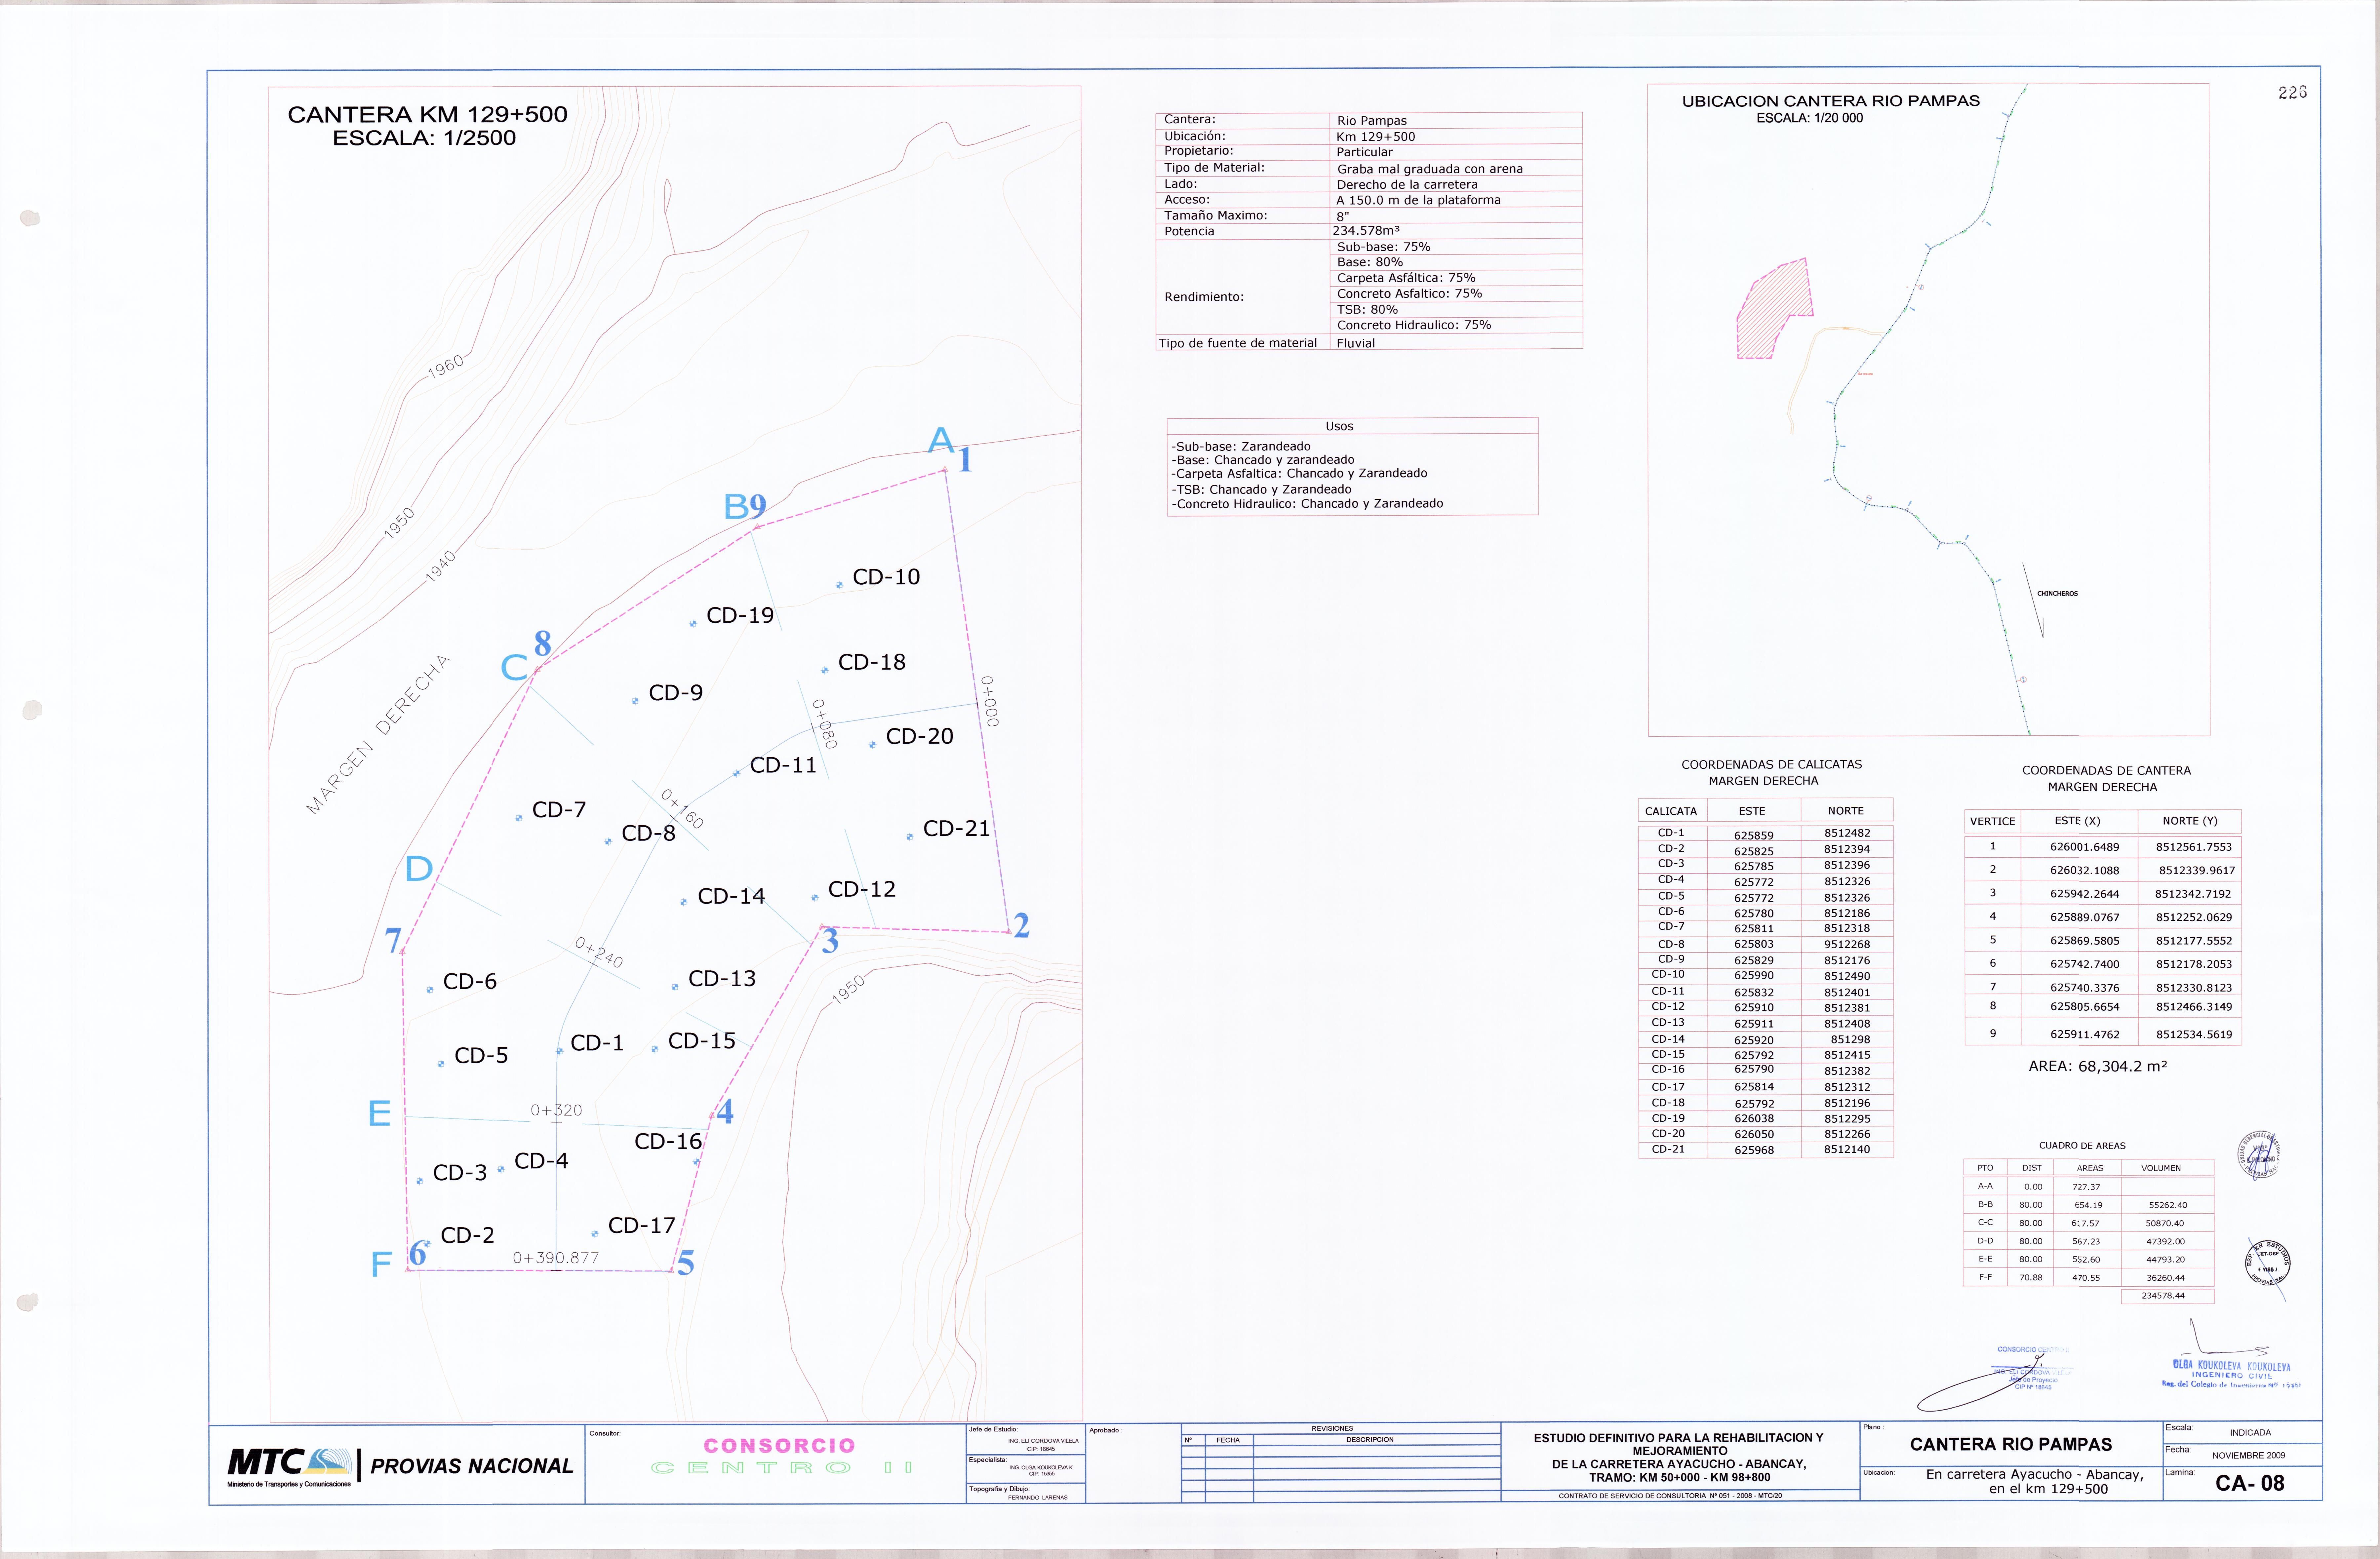The image size is (2380, 1559).
Task: Click the 'Sub-base: 75%' rendimiento row
Action: pyautogui.click(x=1456, y=247)
